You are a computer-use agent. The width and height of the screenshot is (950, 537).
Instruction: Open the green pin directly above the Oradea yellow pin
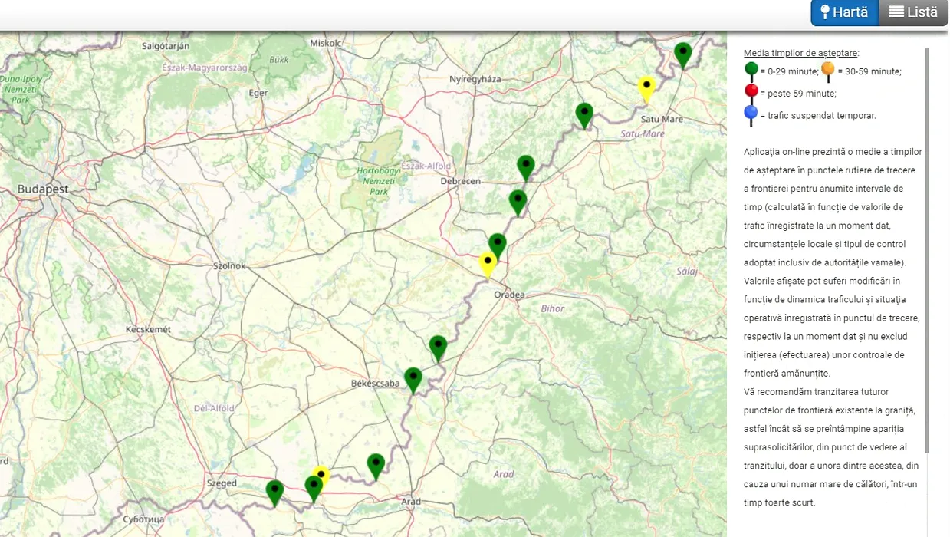click(498, 246)
